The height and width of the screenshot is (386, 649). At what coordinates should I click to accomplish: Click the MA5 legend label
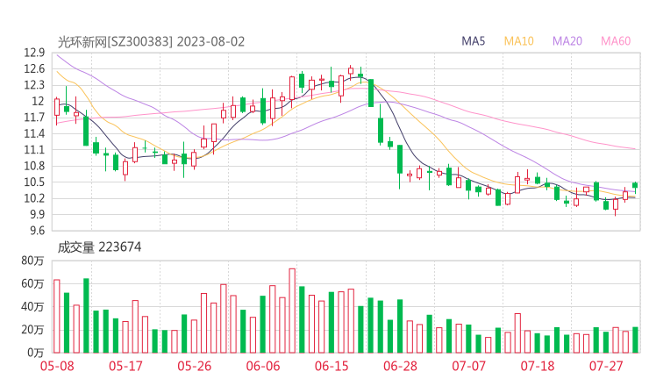473,41
